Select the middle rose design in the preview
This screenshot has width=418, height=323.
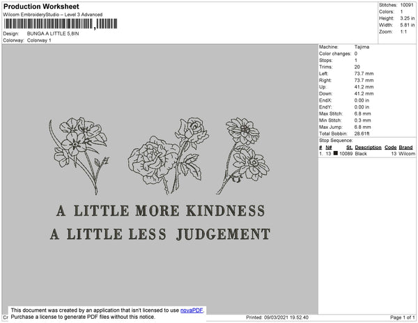[x=169, y=155]
